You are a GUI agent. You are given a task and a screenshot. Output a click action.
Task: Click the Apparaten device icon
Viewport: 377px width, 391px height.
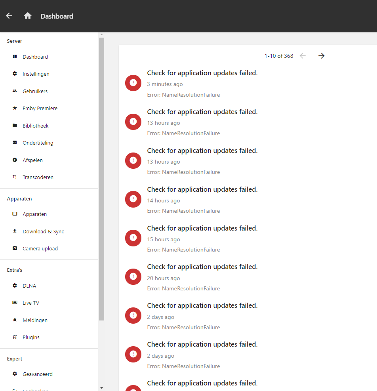pos(15,214)
